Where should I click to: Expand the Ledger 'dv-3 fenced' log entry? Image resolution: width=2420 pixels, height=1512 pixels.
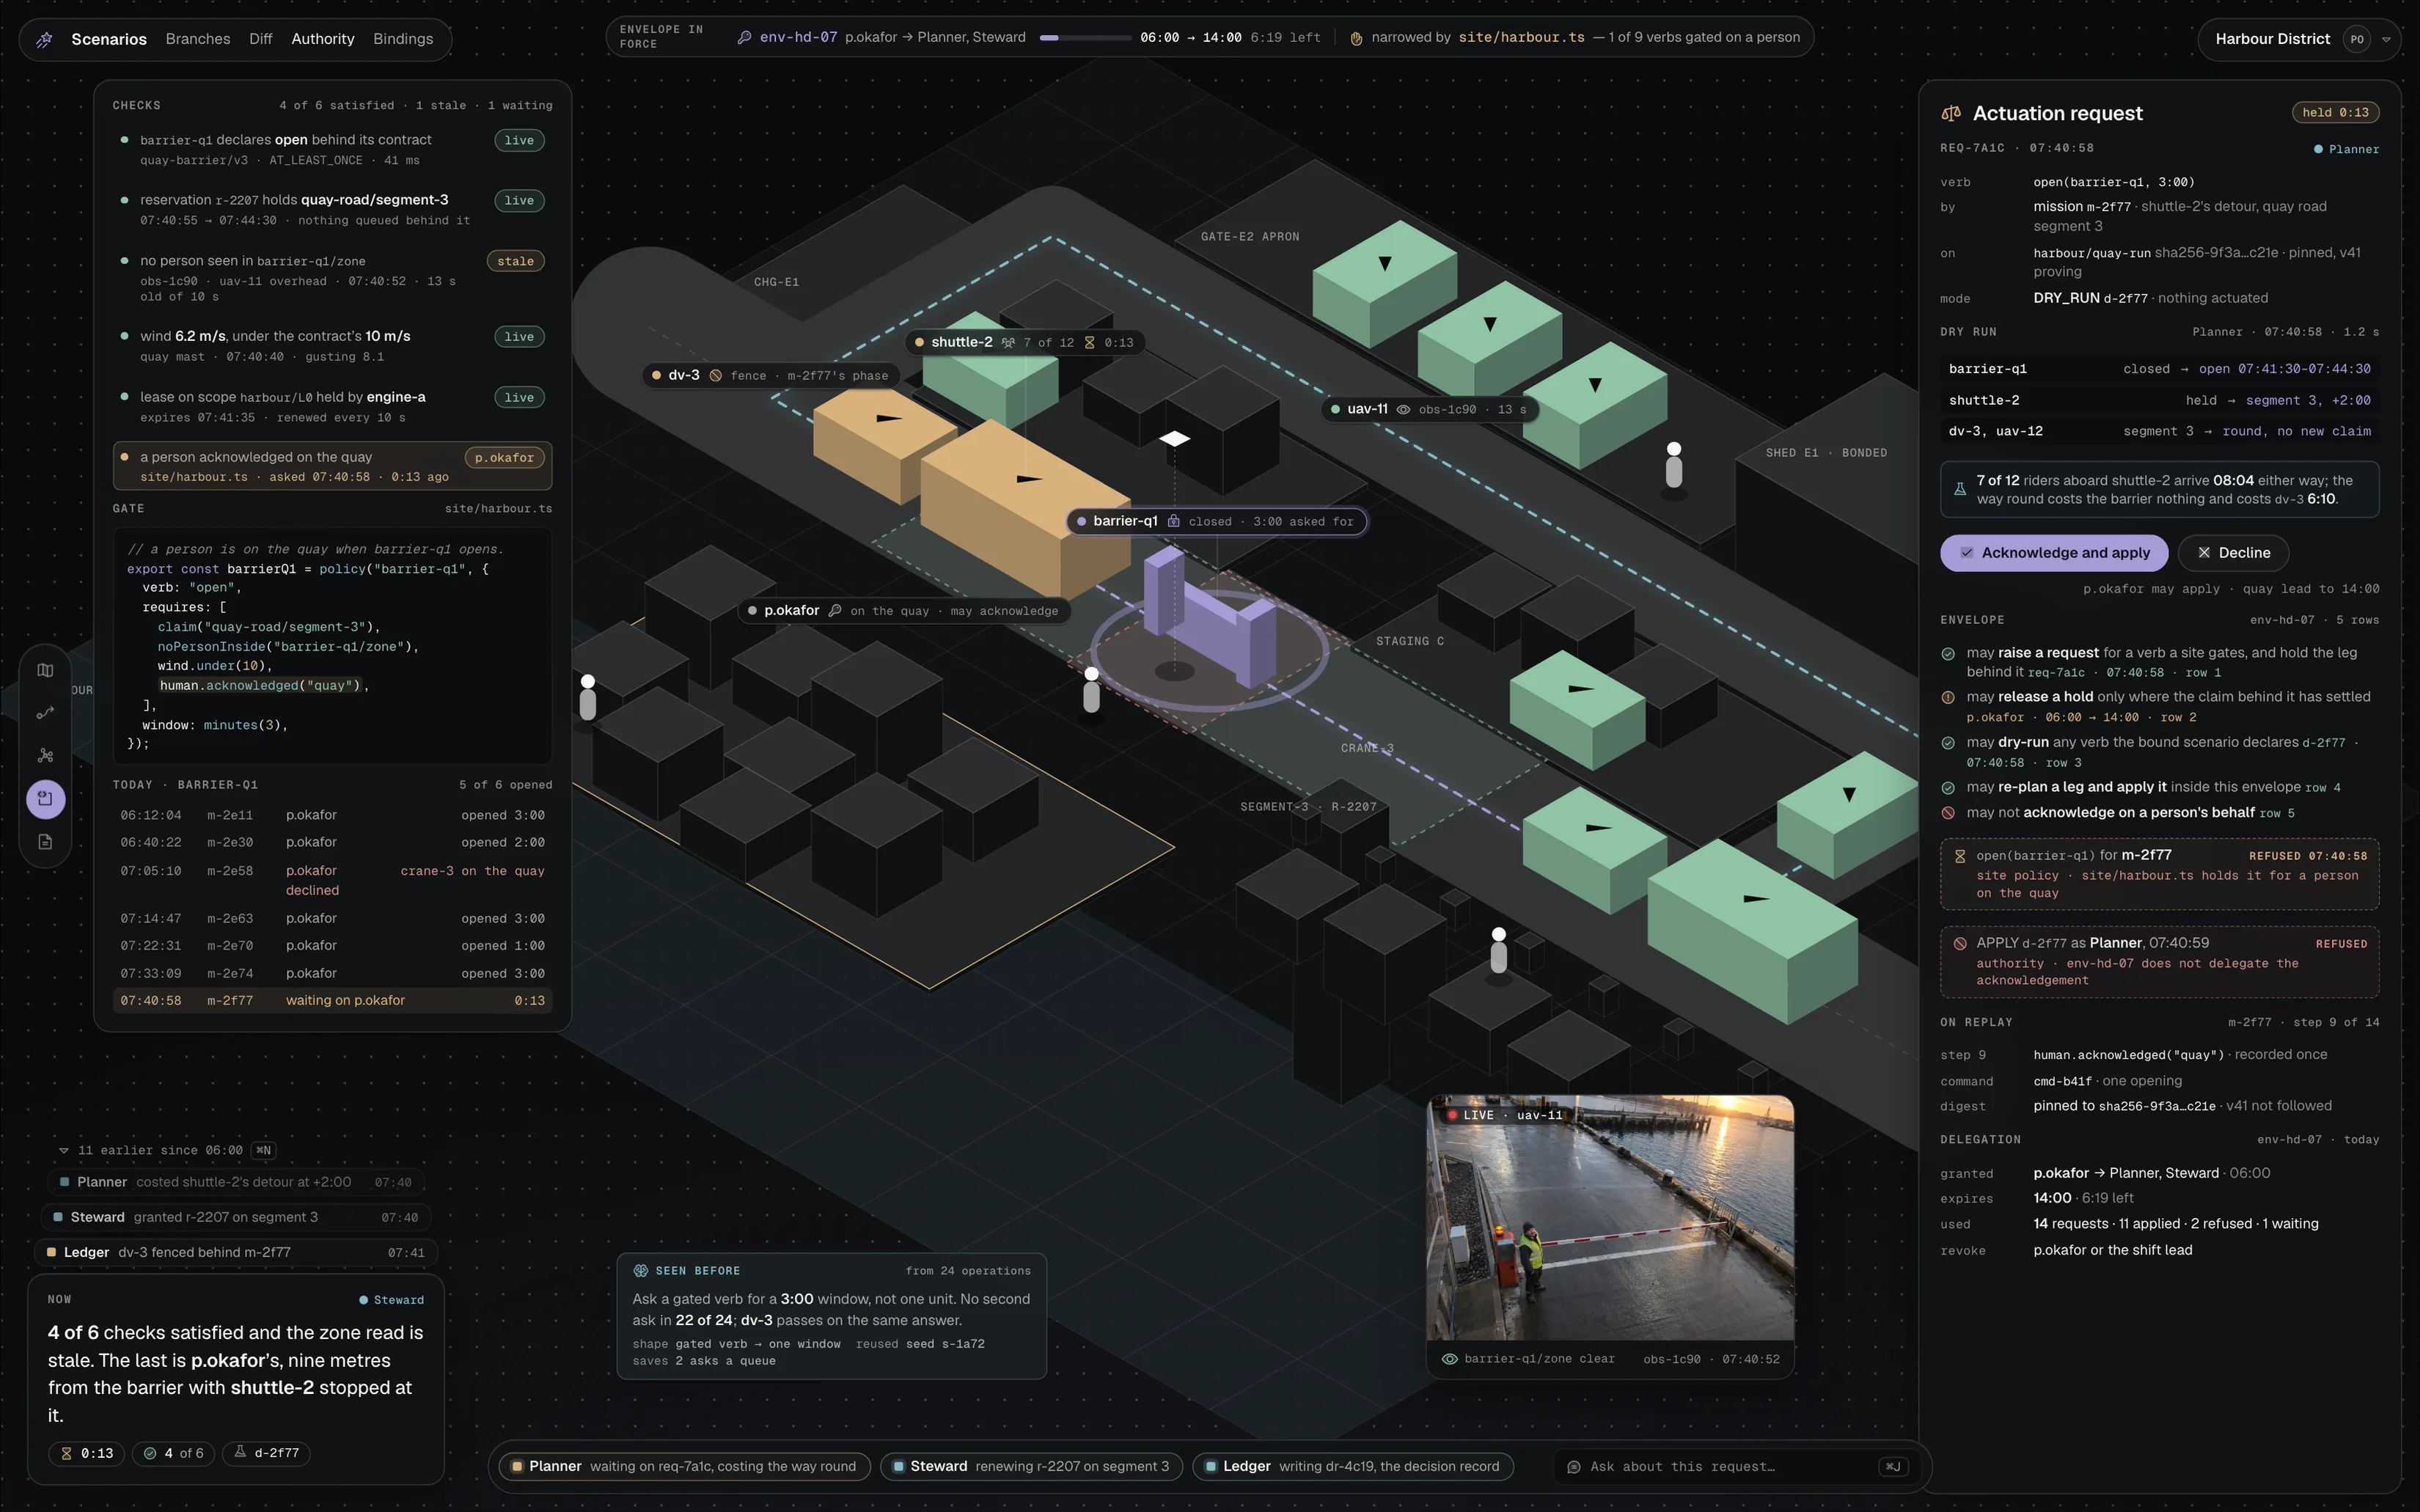[x=237, y=1252]
